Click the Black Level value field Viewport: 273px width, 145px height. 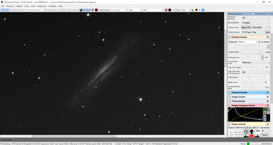267,82
